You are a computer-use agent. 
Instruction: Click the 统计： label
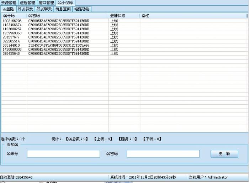57,139
